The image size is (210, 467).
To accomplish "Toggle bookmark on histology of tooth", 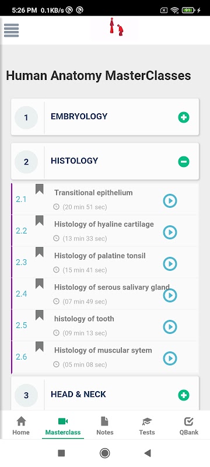I will (x=40, y=315).
